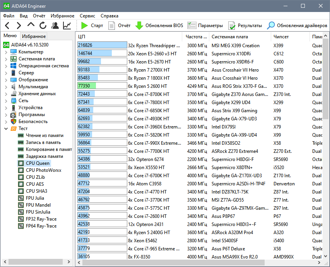Click the Отчёт document icon in toolbar
The height and width of the screenshot is (267, 330).
pos(111,26)
